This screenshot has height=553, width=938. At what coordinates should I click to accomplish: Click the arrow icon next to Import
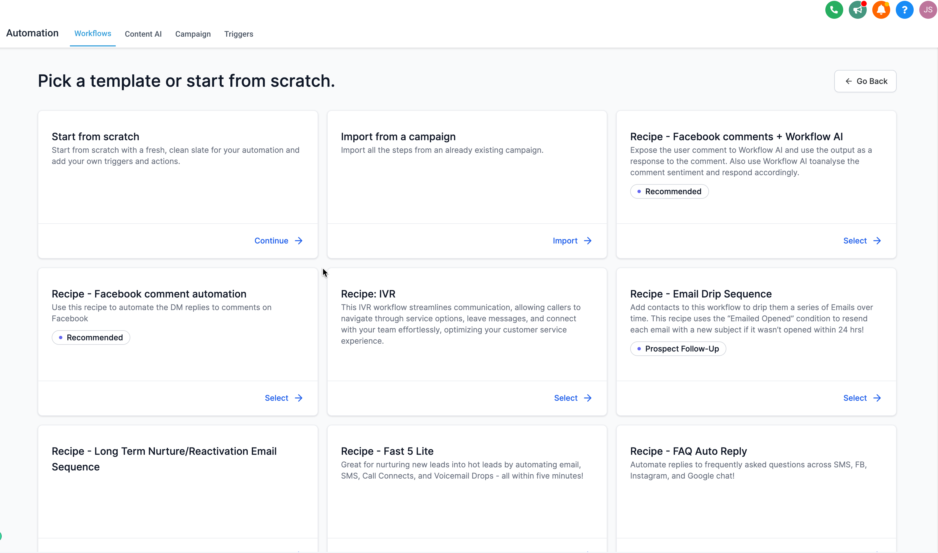coord(587,241)
